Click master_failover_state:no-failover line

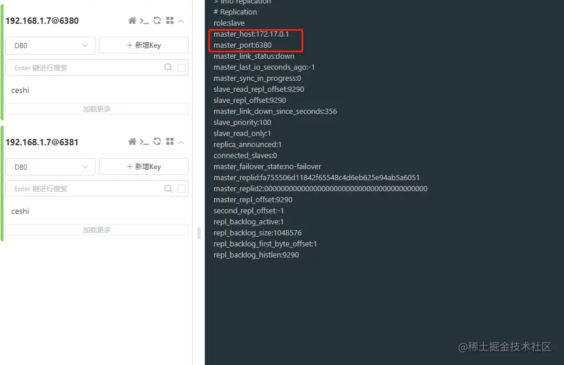pyautogui.click(x=267, y=167)
